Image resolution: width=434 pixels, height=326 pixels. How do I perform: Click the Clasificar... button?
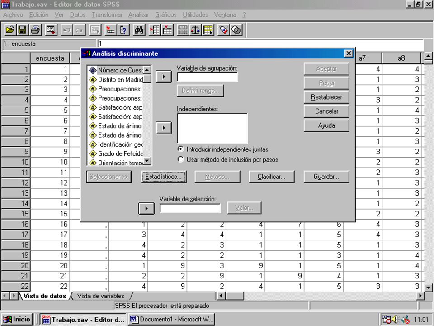[x=271, y=177]
